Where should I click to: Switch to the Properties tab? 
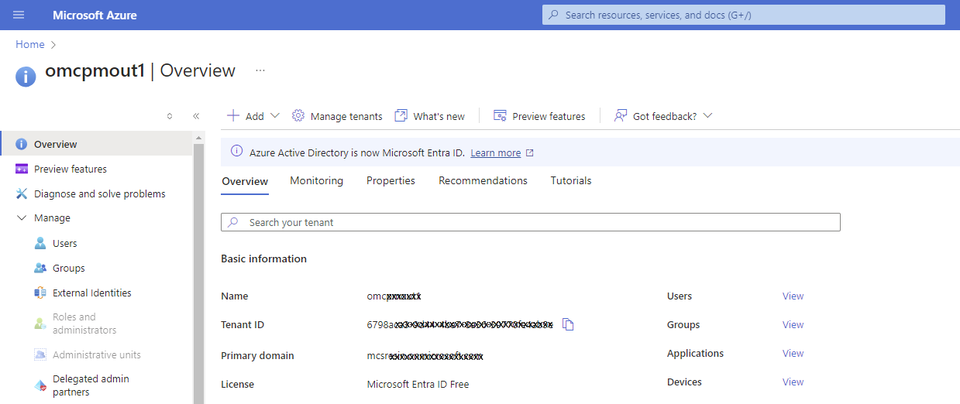coord(391,180)
